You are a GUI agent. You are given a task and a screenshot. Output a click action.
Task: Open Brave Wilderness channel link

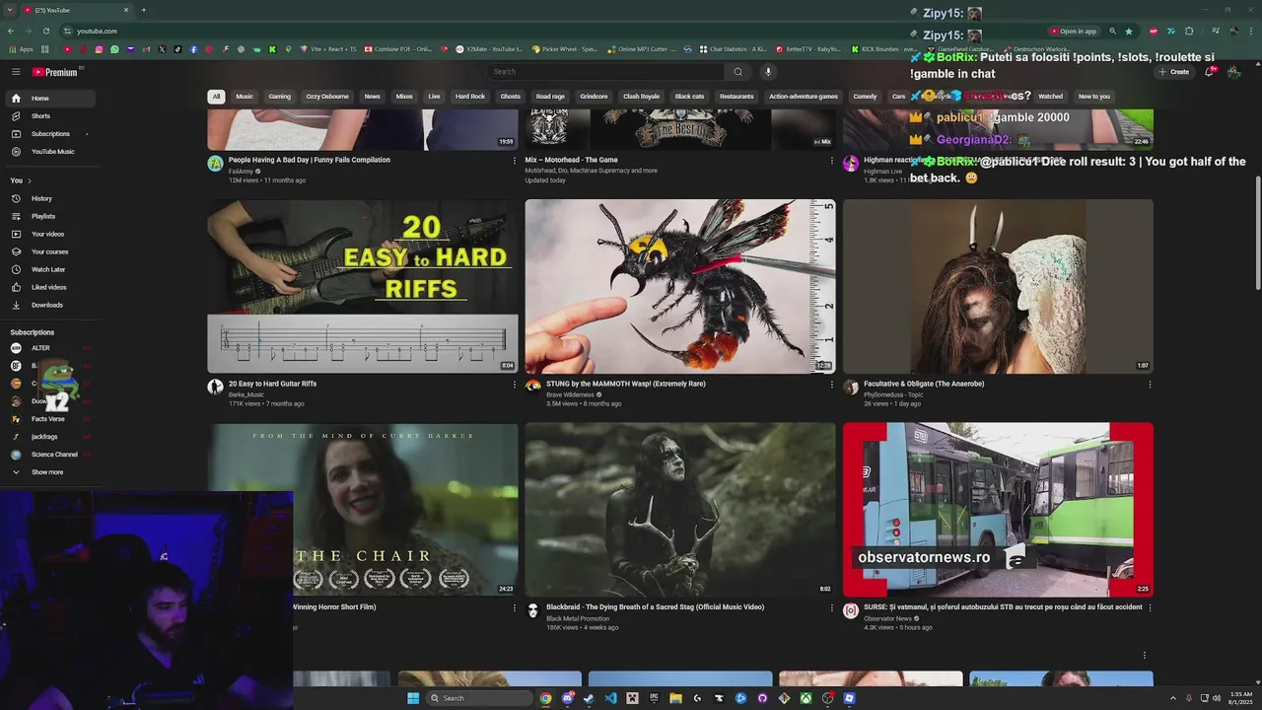point(570,394)
